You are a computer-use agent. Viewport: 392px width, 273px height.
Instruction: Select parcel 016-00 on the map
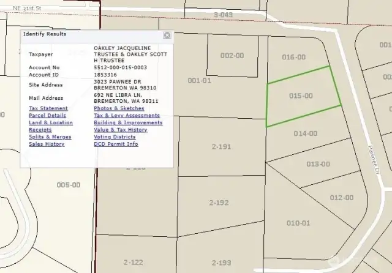tap(294, 57)
